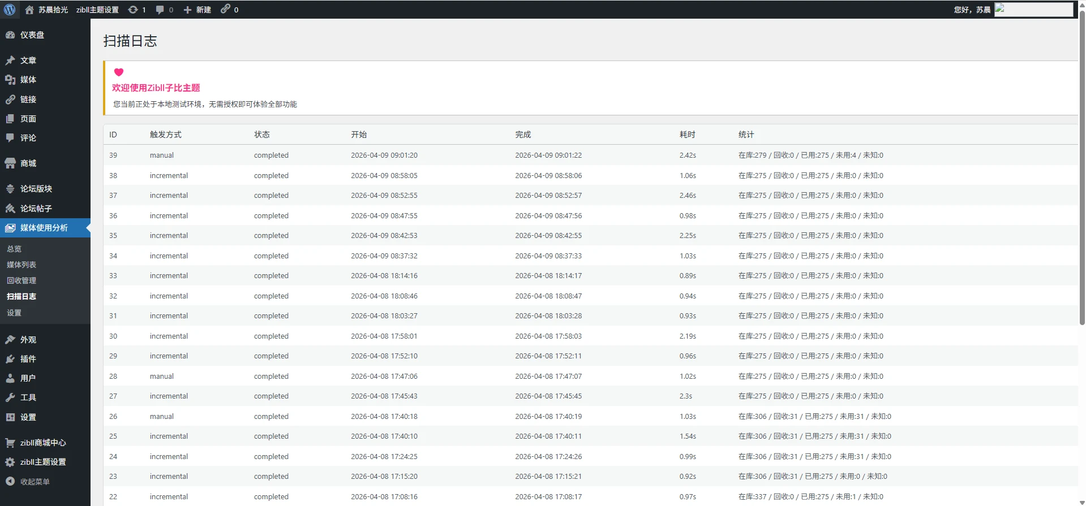The height and width of the screenshot is (506, 1086).
Task: Click the link chain icon in admin bar
Action: coord(225,9)
